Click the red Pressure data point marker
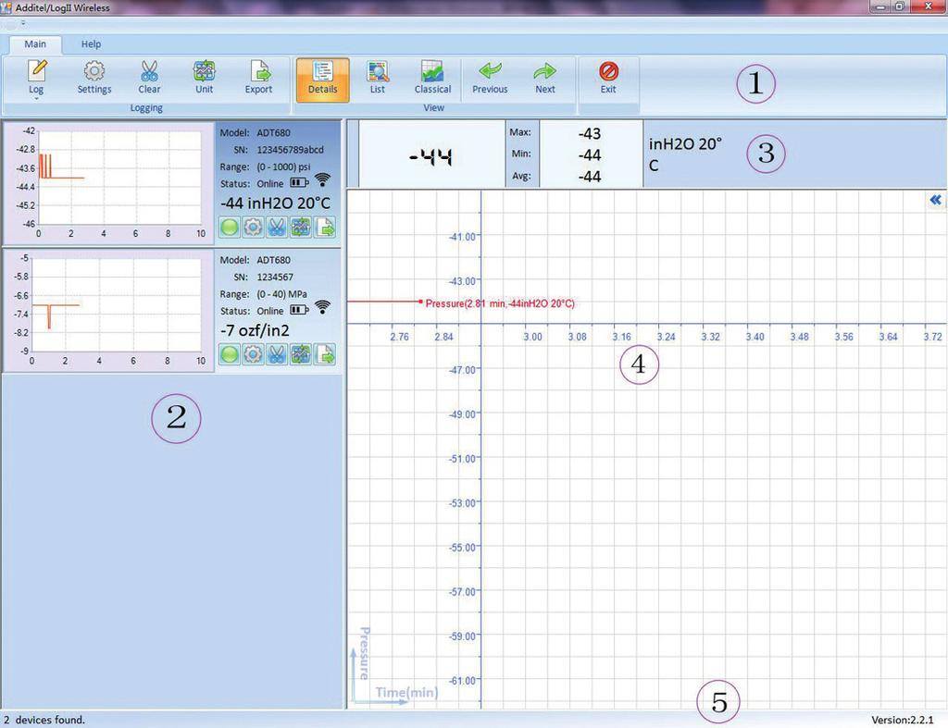 (x=420, y=302)
